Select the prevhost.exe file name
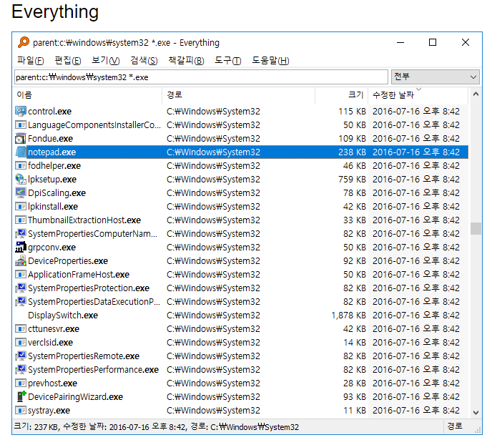 52,383
